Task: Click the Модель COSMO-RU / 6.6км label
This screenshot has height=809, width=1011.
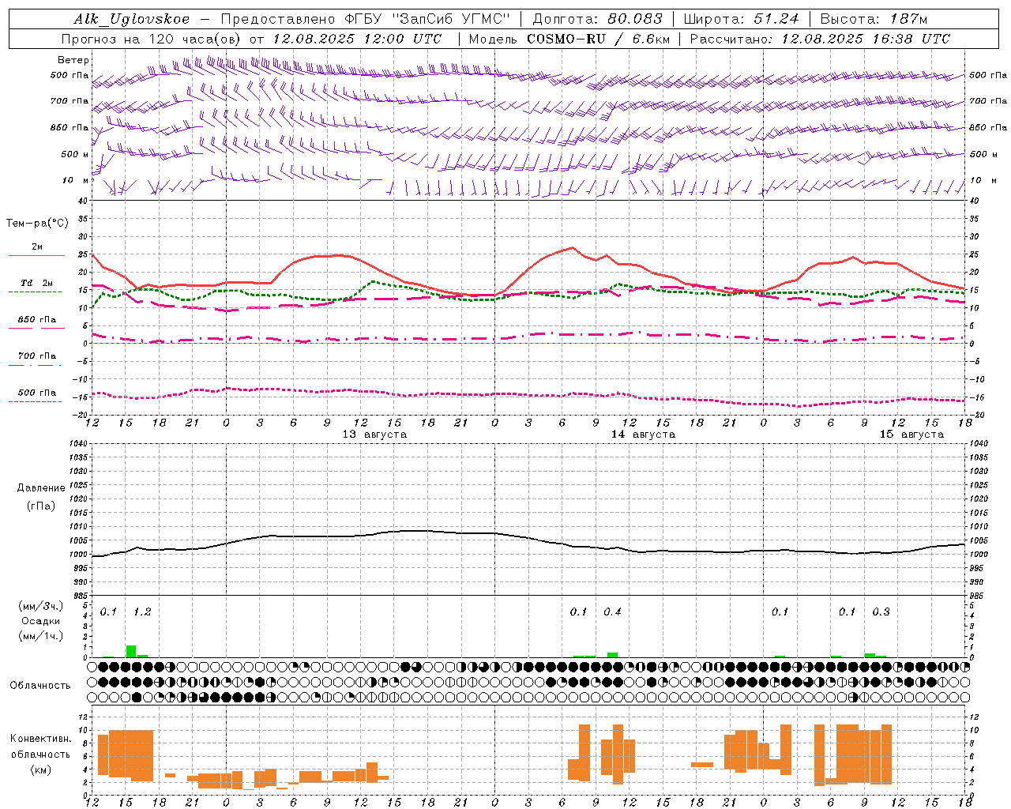Action: coord(569,39)
